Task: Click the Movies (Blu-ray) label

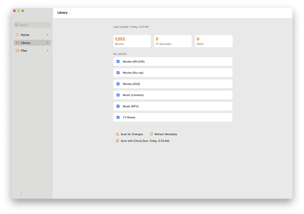Action: 133,73
